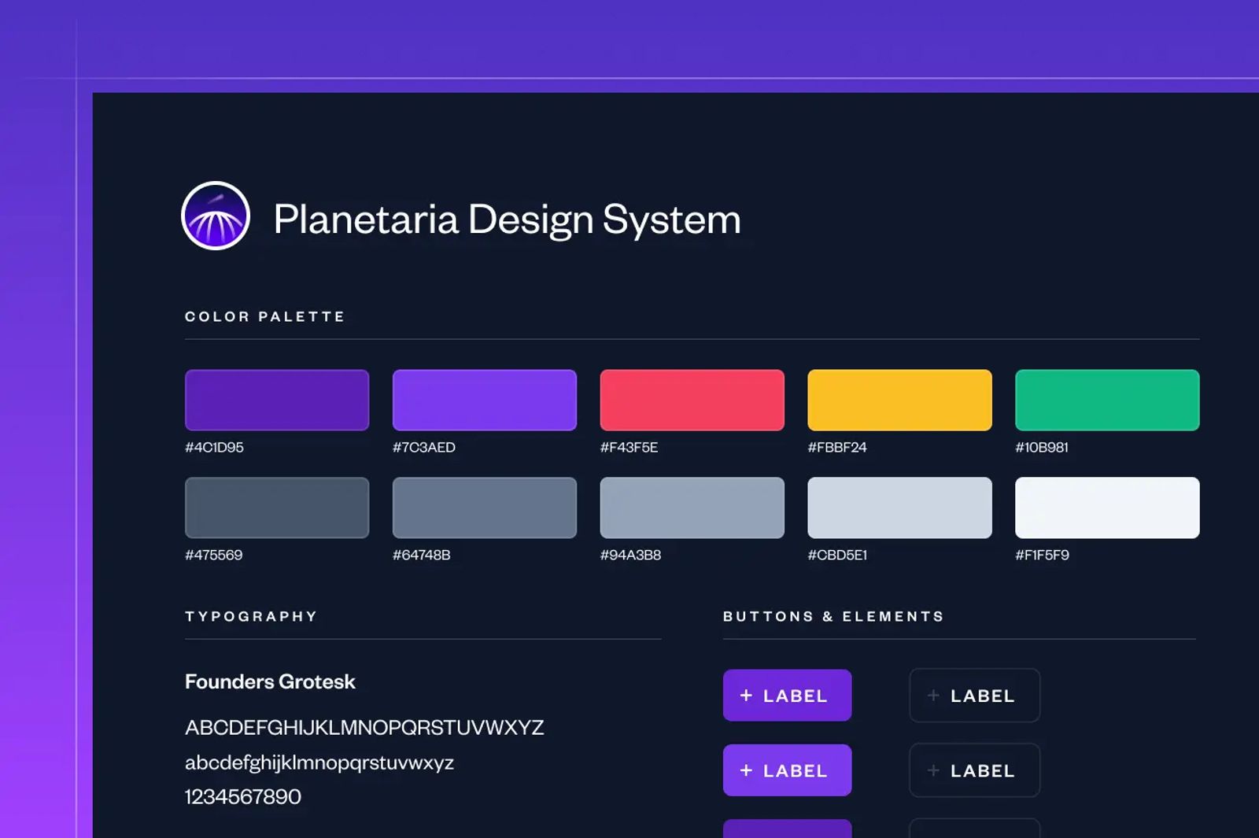Click the plus icon in the second outlined LABEL button
The width and height of the screenshot is (1259, 838).
click(x=933, y=770)
